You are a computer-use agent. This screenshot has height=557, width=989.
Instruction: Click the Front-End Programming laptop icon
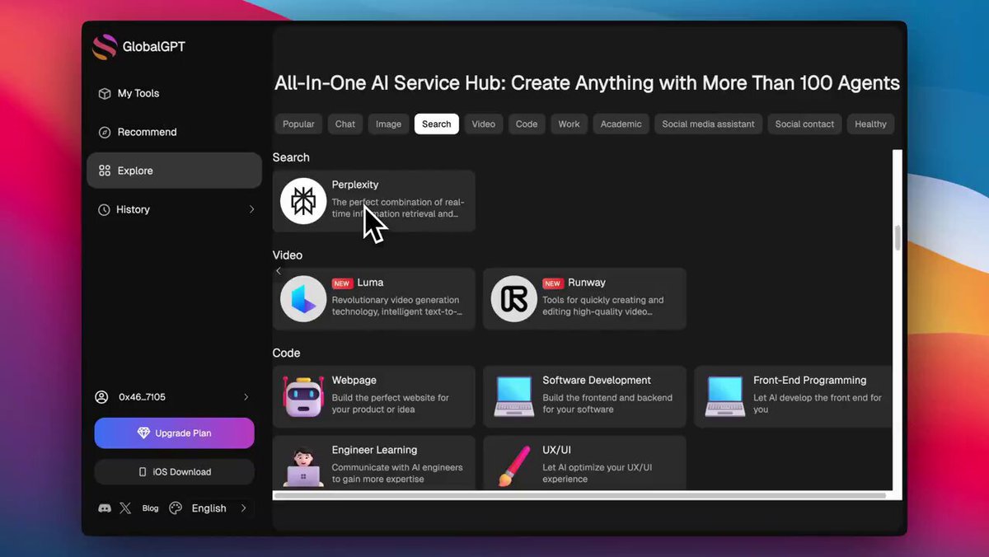725,396
